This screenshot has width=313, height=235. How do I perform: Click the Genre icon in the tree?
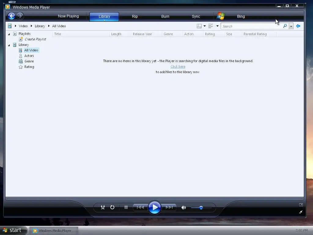(20, 61)
